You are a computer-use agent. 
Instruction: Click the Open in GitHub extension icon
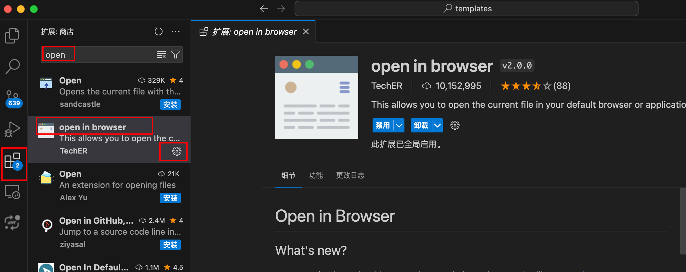(47, 225)
